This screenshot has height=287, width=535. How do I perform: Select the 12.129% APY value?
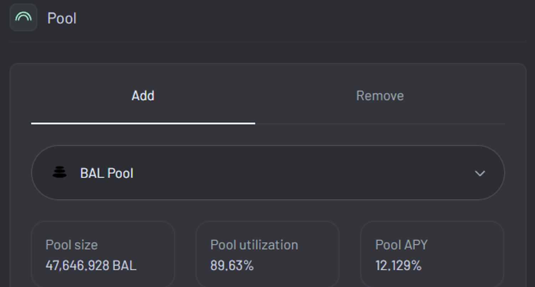point(398,266)
